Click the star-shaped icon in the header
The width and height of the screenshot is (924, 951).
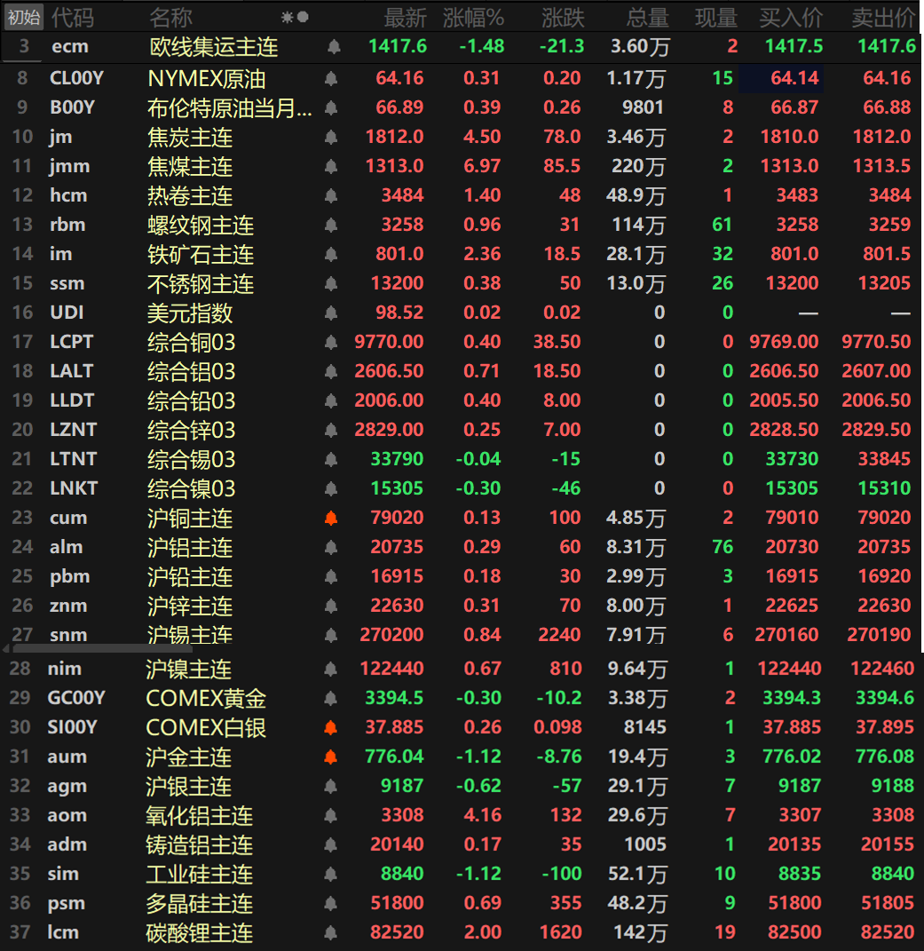pyautogui.click(x=287, y=17)
